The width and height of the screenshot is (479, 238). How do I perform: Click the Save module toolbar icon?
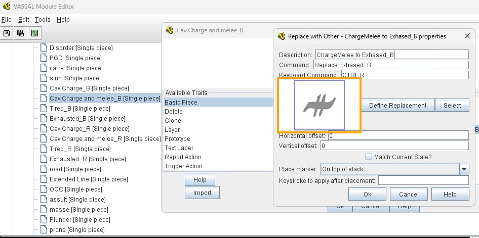(x=7, y=33)
